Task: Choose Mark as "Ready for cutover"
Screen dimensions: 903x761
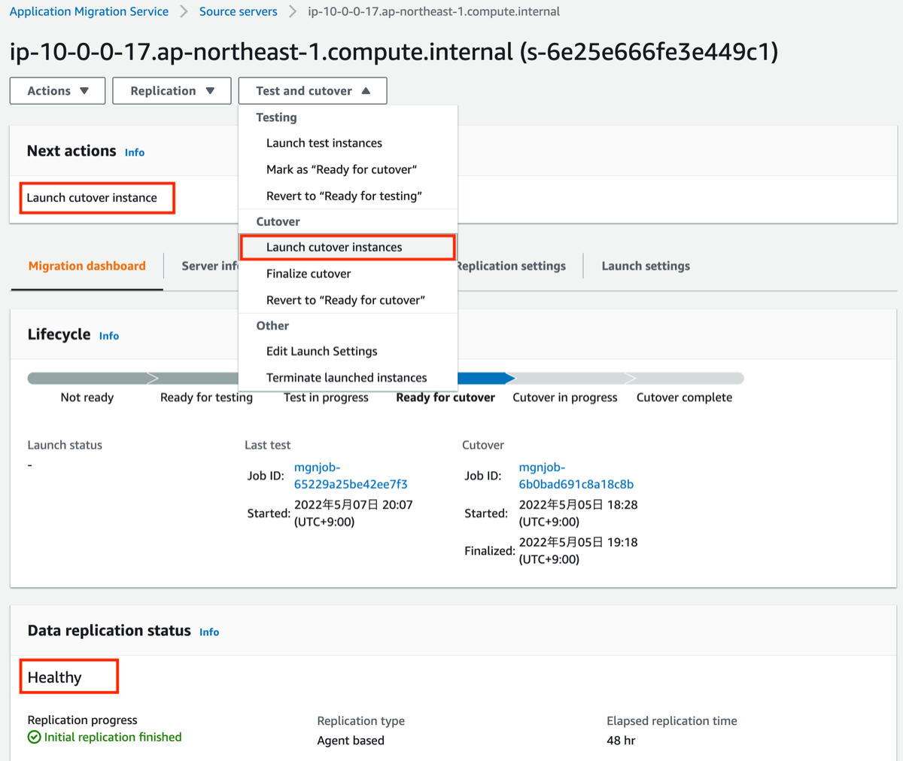Action: tap(341, 169)
